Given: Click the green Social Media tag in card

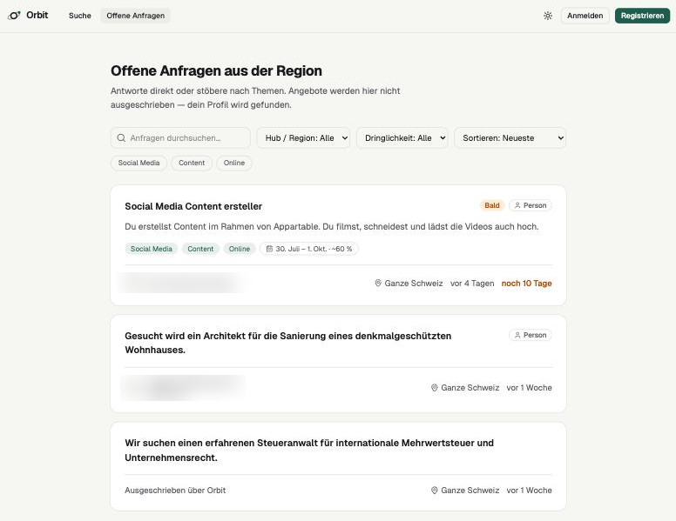Looking at the screenshot, I should click(152, 249).
